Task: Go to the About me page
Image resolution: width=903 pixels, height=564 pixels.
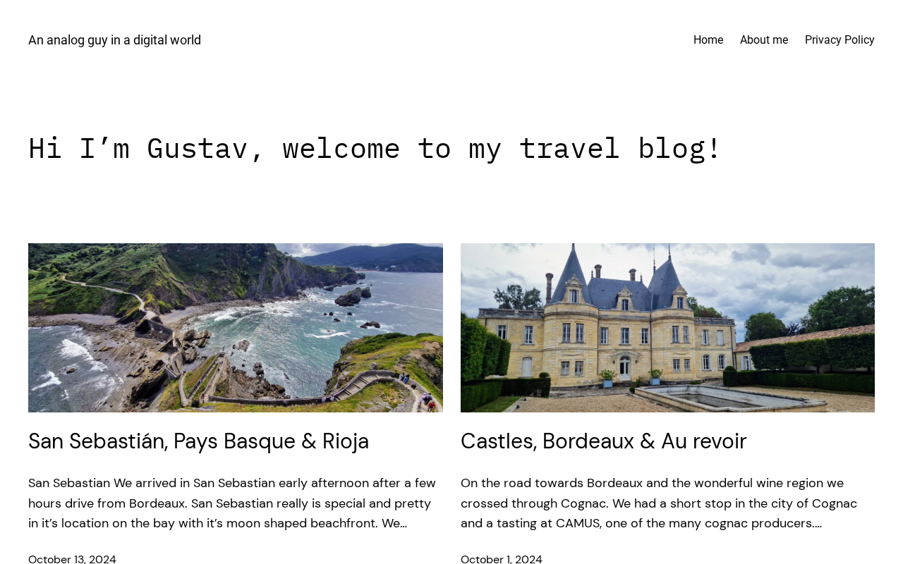Action: coord(764,40)
